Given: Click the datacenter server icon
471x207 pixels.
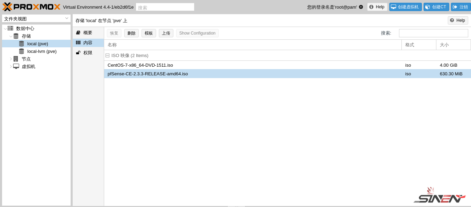Looking at the screenshot, I should (x=10, y=28).
